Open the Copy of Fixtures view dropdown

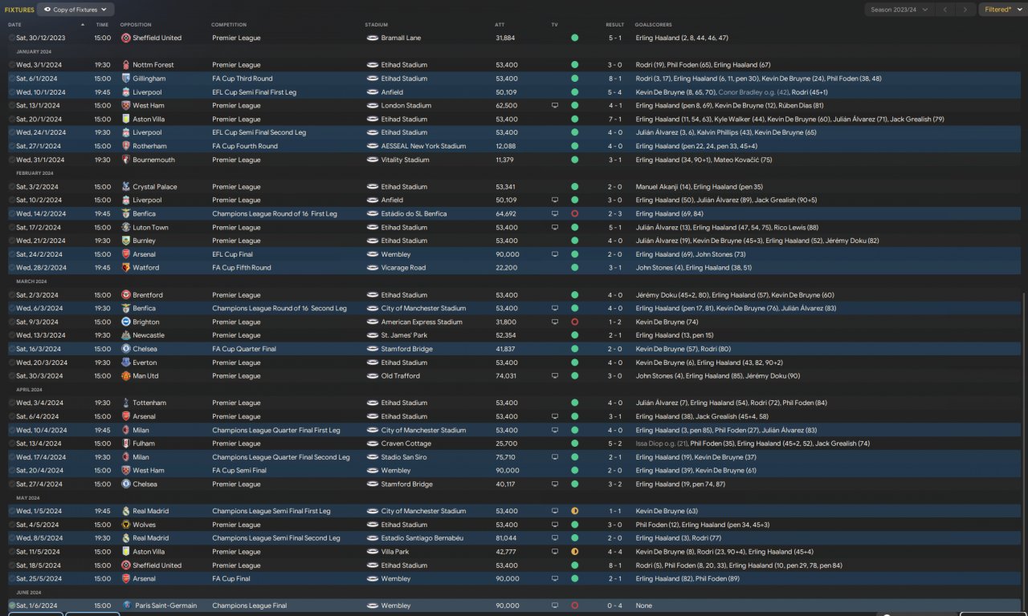click(x=76, y=10)
